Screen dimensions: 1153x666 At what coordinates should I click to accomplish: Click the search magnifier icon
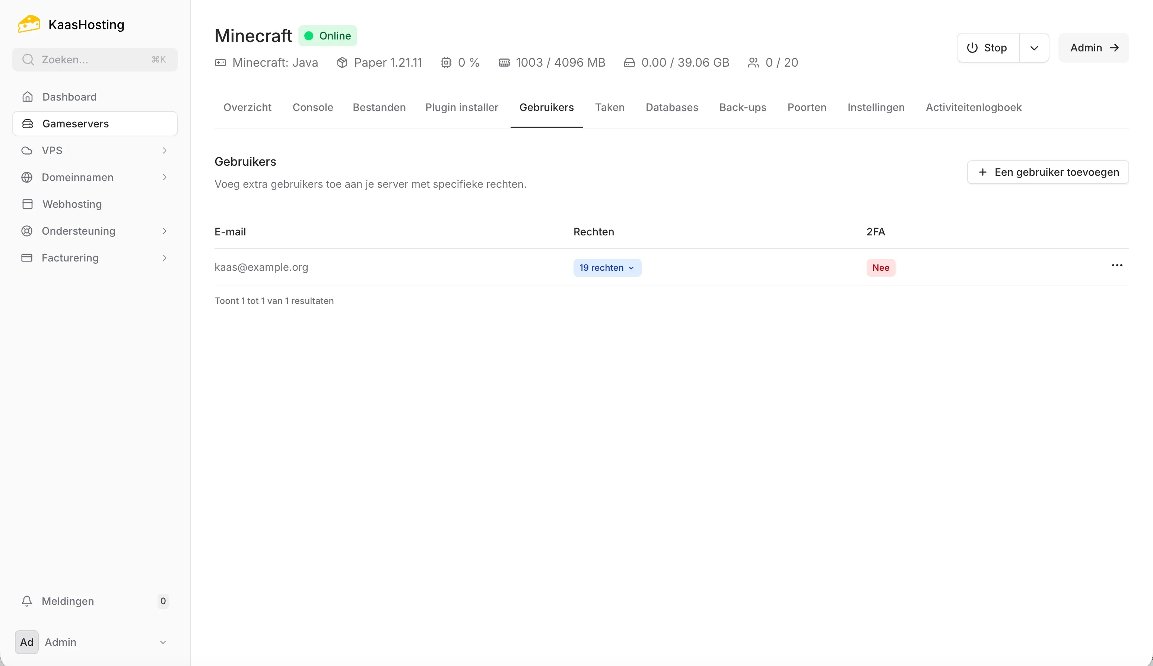28,59
